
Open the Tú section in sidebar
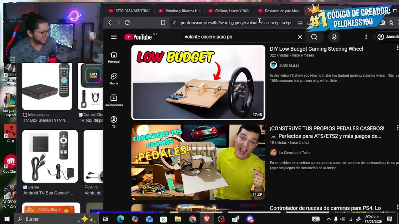(114, 122)
